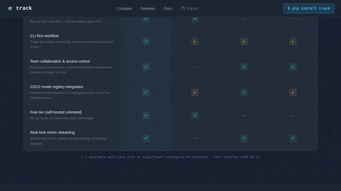Click the checkmark for Real-time metric streaming, third column

pos(244,138)
